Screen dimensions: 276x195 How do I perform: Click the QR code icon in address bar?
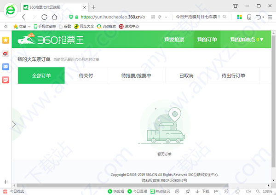pos(153,17)
